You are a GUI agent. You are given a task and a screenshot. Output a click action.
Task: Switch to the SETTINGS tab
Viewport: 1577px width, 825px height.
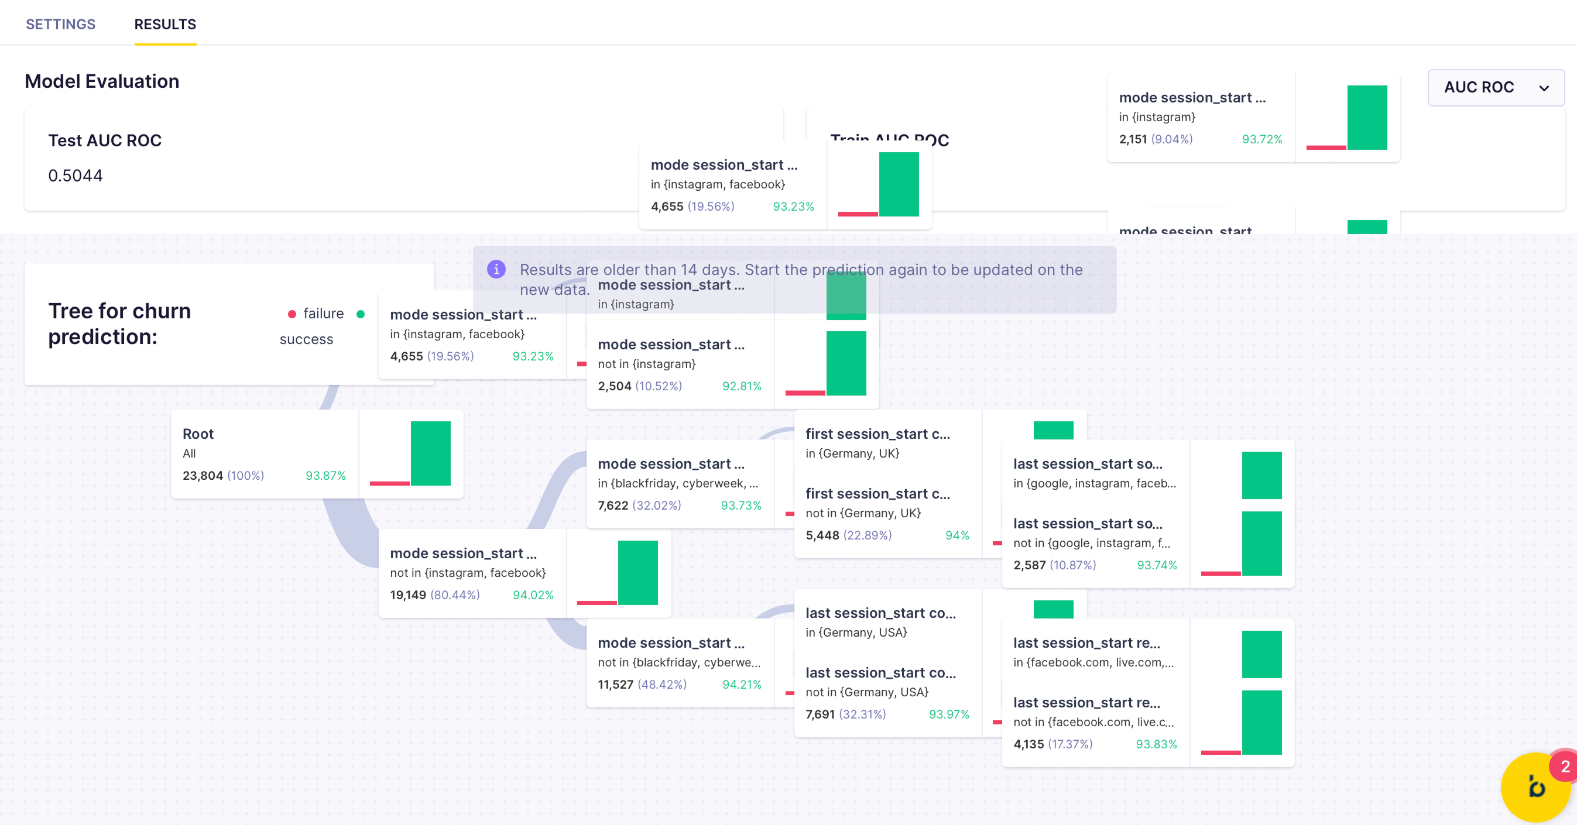pyautogui.click(x=60, y=24)
